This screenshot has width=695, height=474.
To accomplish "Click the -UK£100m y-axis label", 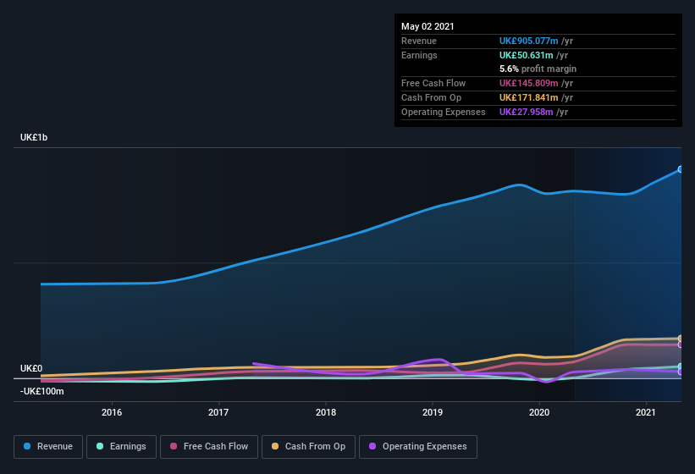I will click(x=42, y=392).
